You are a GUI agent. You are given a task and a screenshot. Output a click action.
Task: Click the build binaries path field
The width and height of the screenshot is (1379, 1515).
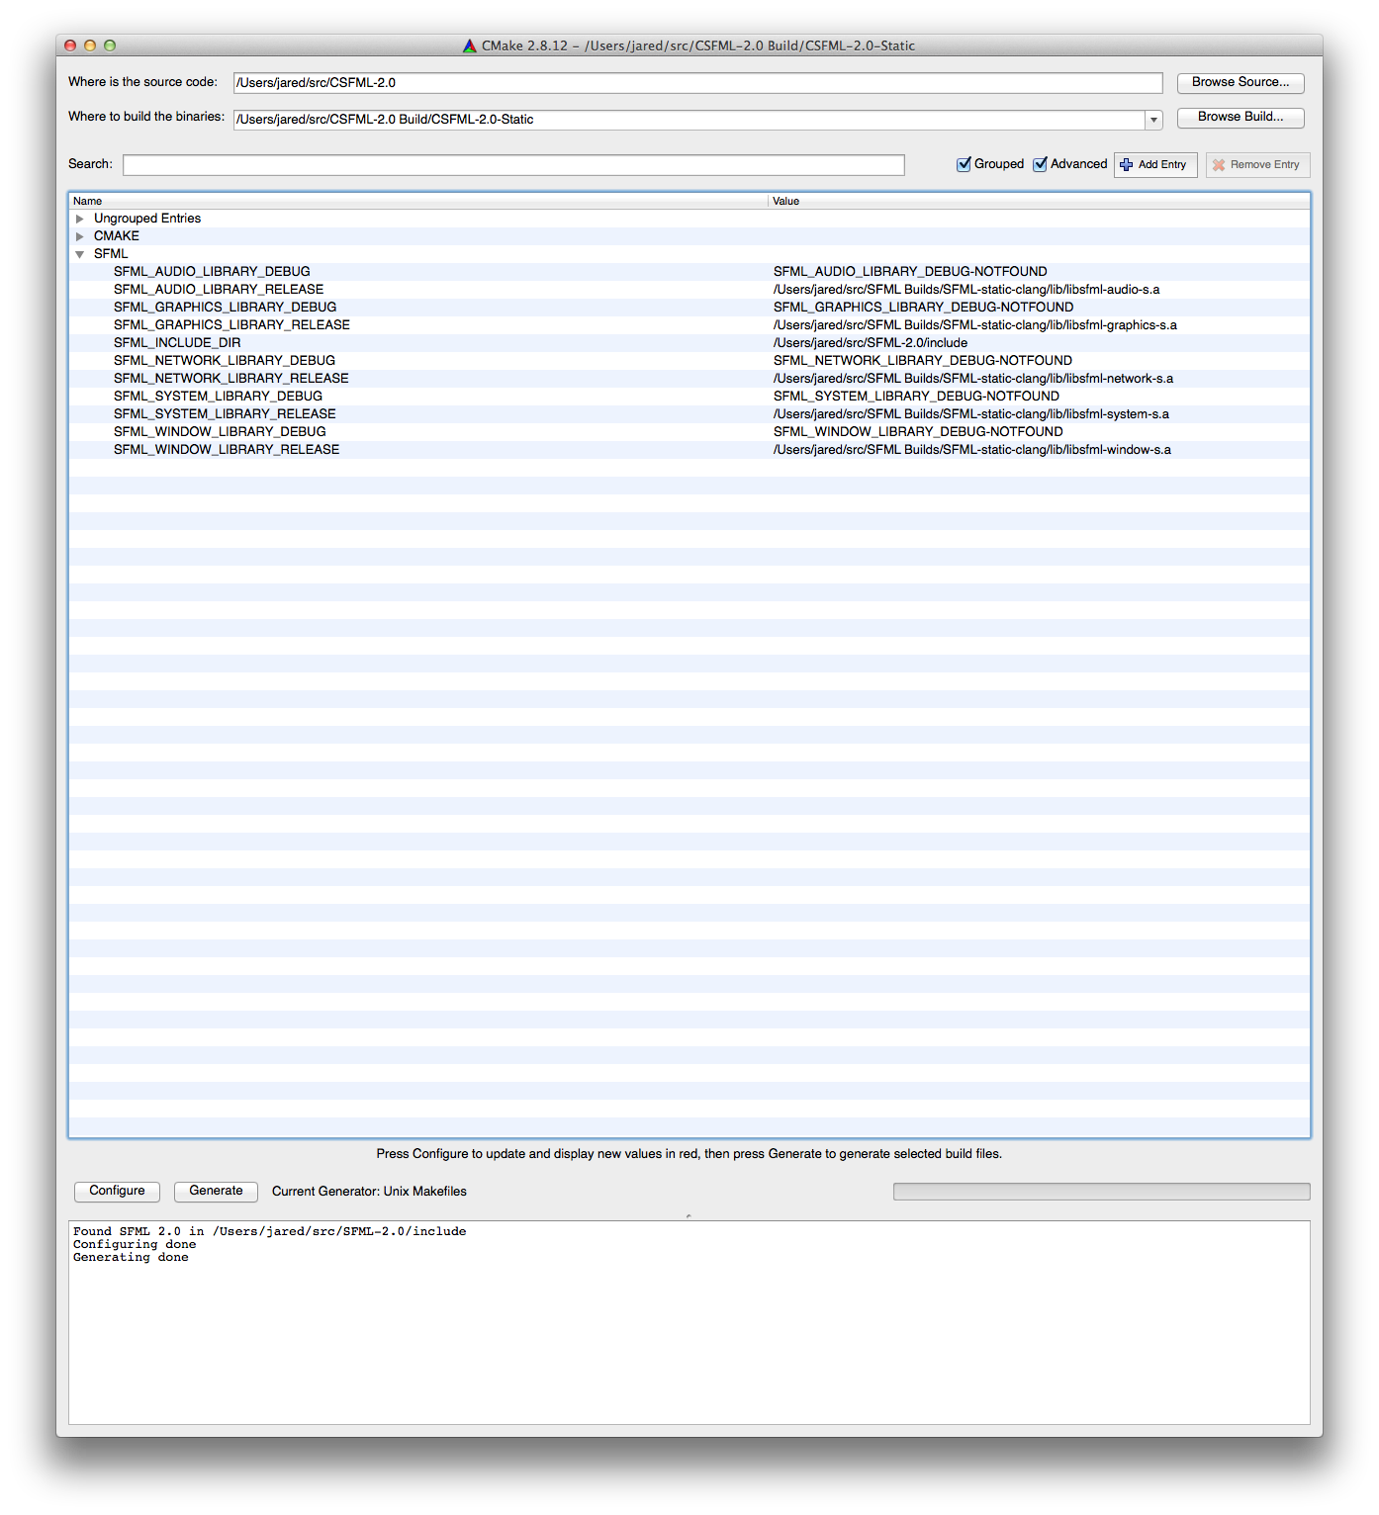point(689,120)
